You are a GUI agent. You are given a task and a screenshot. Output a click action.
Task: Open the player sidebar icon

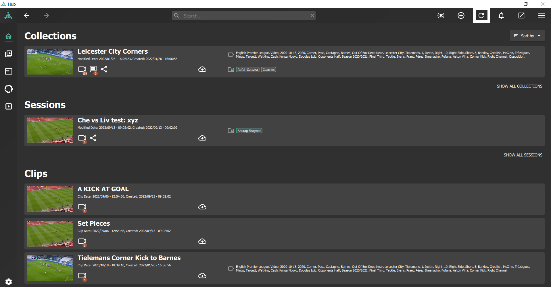[9, 106]
